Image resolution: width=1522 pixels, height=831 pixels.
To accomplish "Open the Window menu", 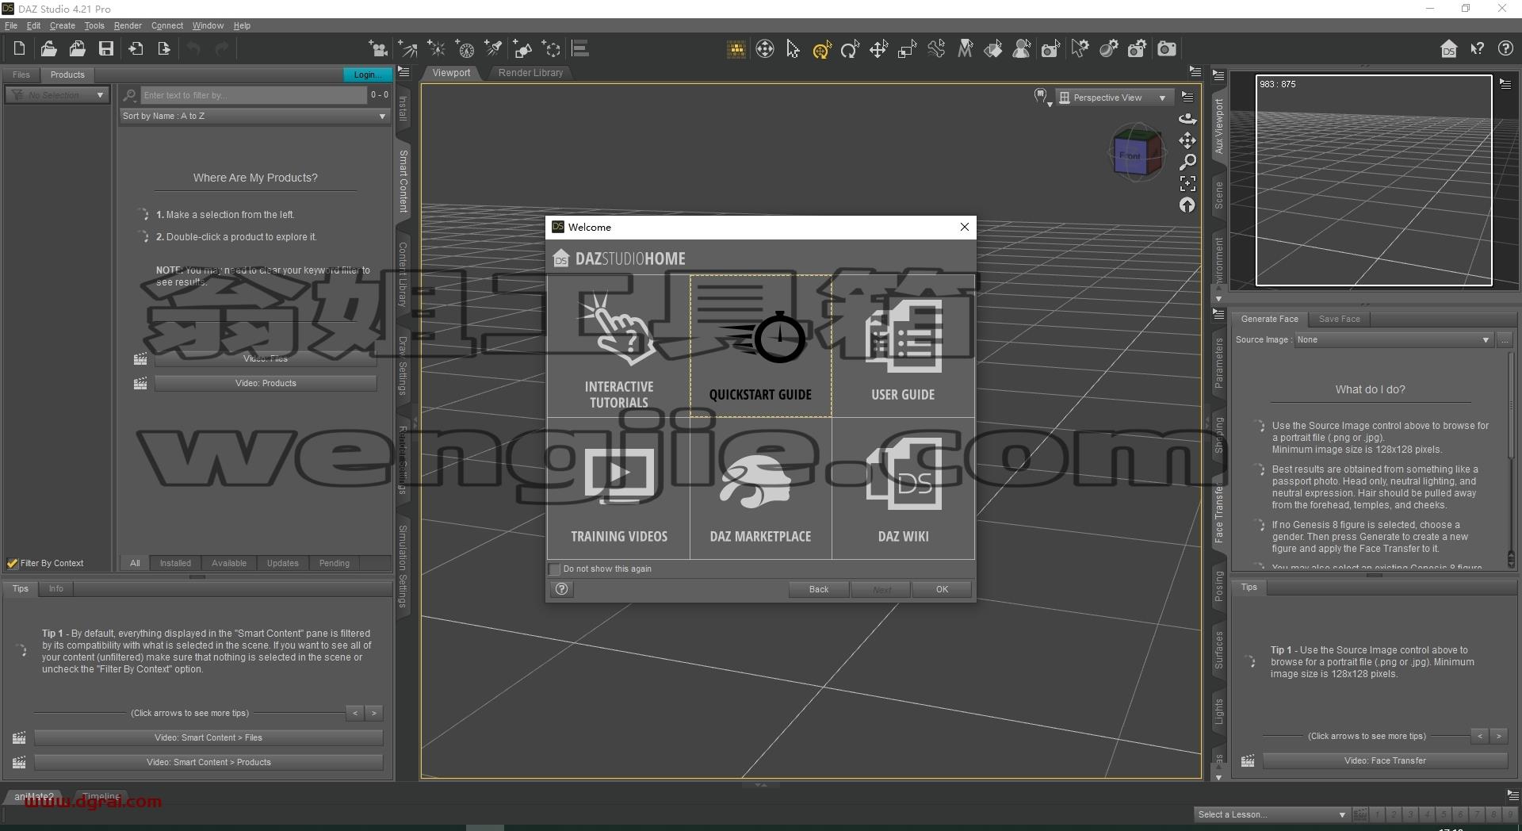I will click(x=208, y=25).
